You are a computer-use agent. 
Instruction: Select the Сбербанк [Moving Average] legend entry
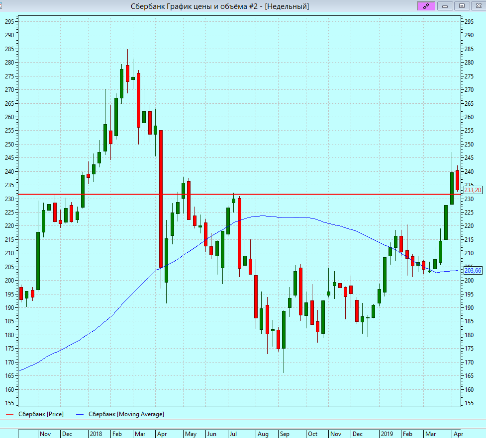click(x=120, y=414)
